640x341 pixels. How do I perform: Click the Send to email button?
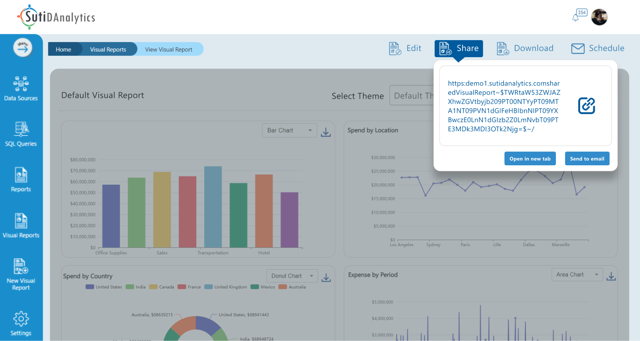click(587, 158)
